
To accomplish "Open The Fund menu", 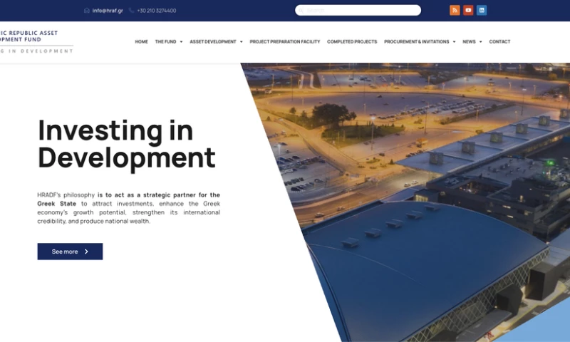I will pyautogui.click(x=165, y=42).
